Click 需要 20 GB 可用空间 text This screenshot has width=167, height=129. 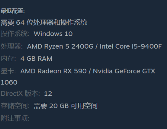[66, 106]
